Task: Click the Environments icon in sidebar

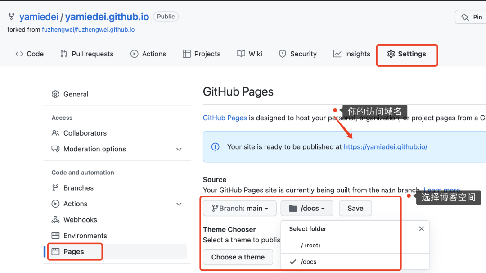Action: click(x=55, y=236)
